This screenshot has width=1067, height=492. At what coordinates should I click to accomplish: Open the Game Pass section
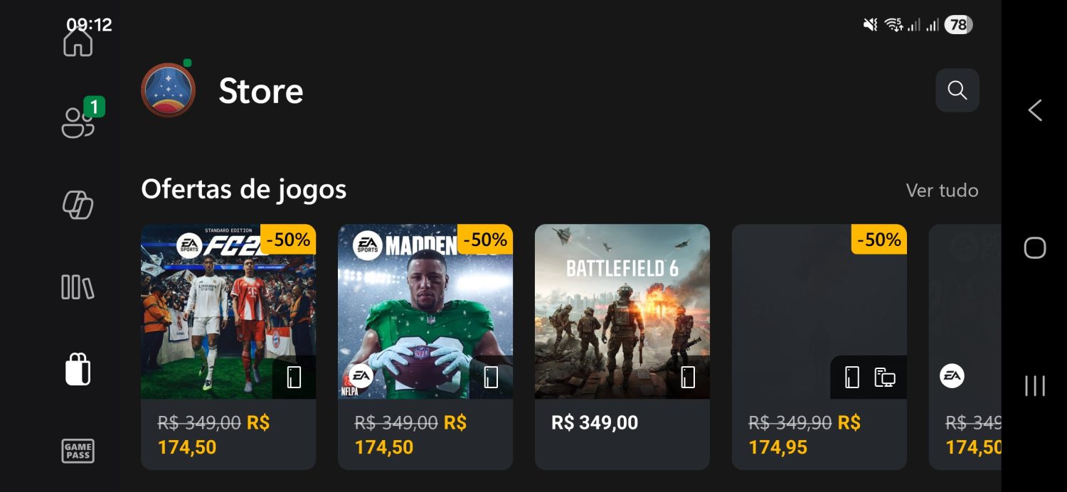point(78,451)
